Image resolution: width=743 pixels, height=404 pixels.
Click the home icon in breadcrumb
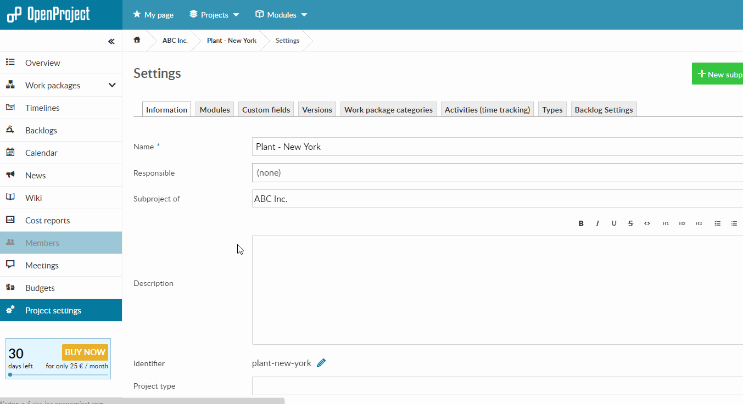click(137, 40)
